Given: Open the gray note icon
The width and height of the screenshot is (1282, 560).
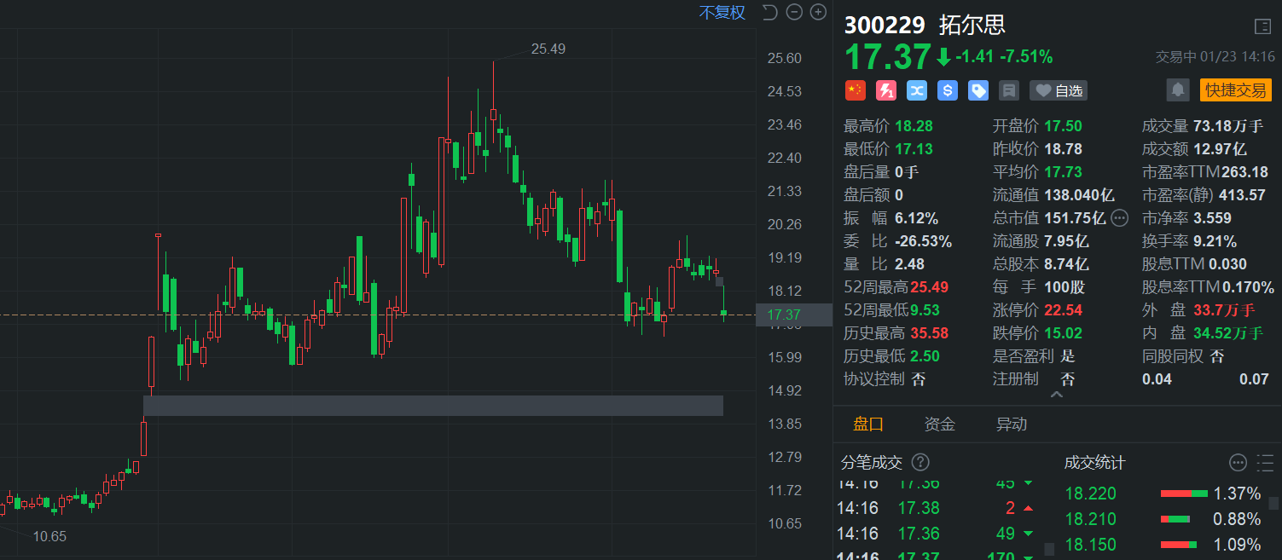Looking at the screenshot, I should [1009, 90].
